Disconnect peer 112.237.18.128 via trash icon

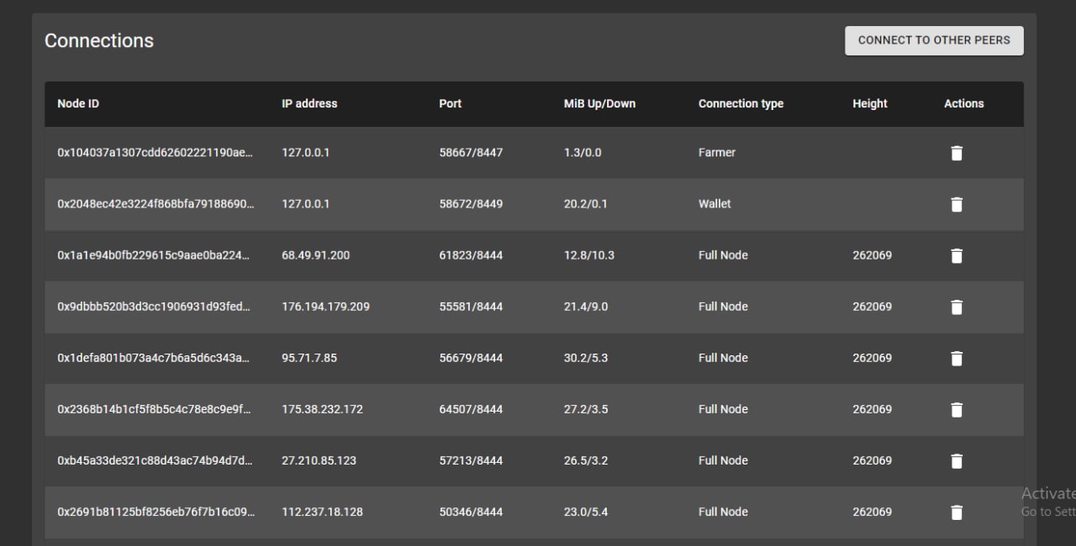pyautogui.click(x=956, y=512)
